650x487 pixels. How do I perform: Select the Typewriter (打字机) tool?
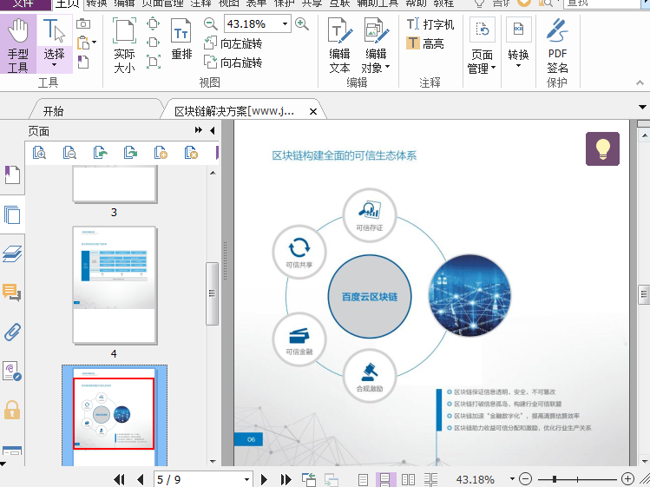click(430, 24)
